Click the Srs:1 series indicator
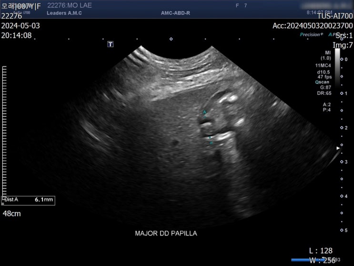Image resolution: width=354 pixels, height=266 pixels. [x=344, y=36]
